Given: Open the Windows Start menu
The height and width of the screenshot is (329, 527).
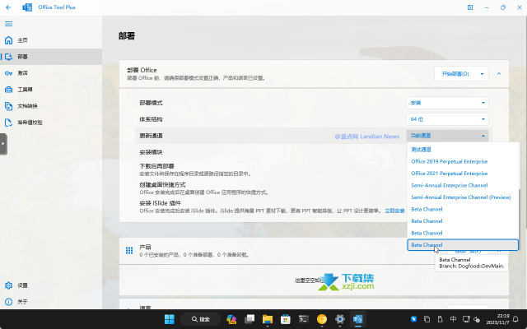Looking at the screenshot, I should pos(170,319).
